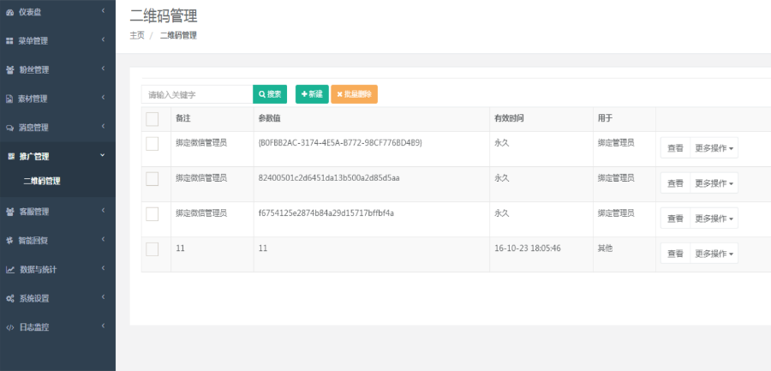Open 更多操作 dropdown for 82400501c2d6451 row
The image size is (771, 371).
[x=714, y=183]
